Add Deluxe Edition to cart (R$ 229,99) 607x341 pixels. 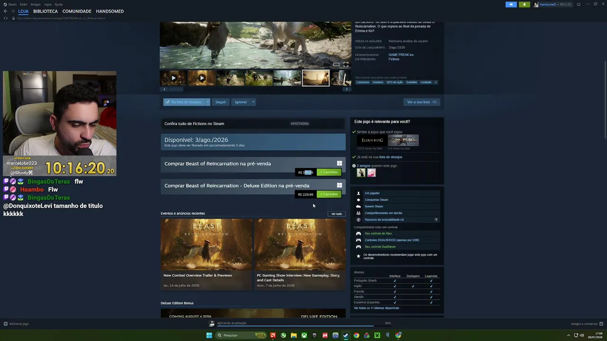click(x=329, y=194)
